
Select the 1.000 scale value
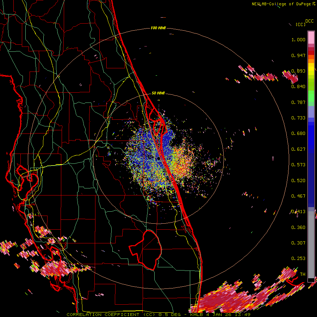298,39
